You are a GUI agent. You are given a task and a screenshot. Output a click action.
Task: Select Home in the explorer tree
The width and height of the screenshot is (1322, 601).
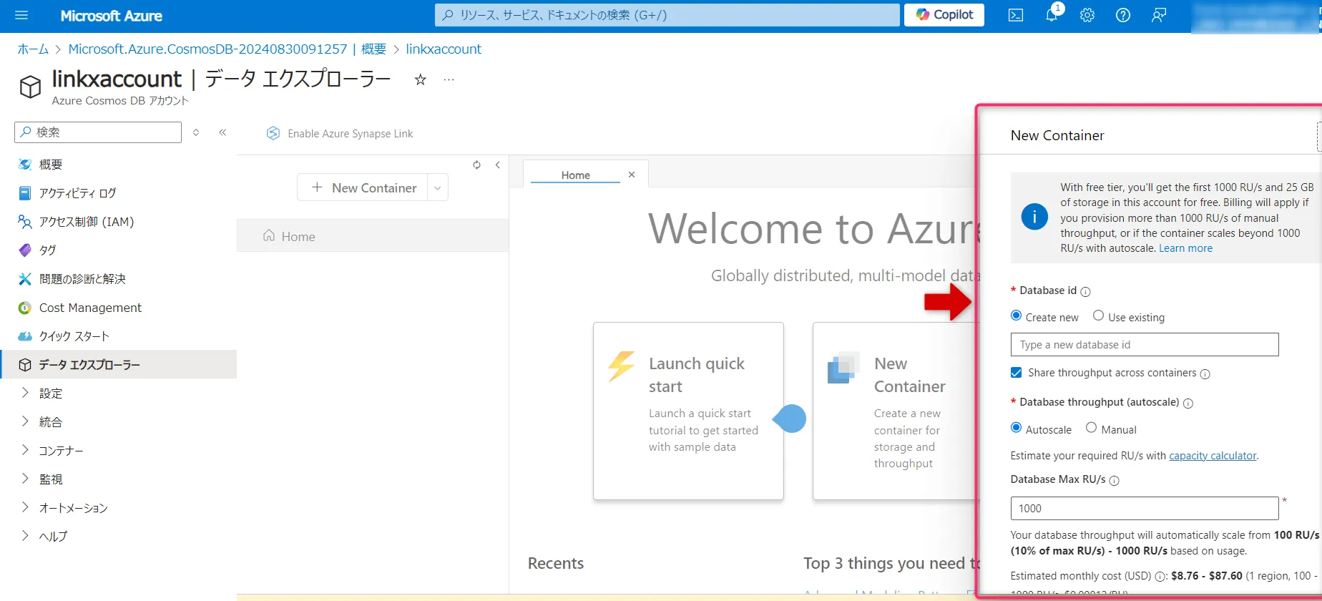(373, 236)
